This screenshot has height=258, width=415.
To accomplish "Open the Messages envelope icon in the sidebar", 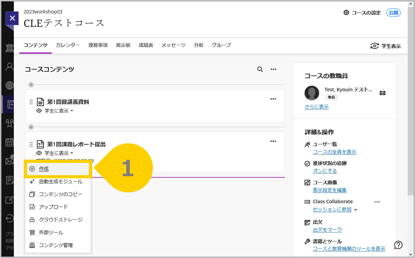I will pyautogui.click(x=9, y=161).
